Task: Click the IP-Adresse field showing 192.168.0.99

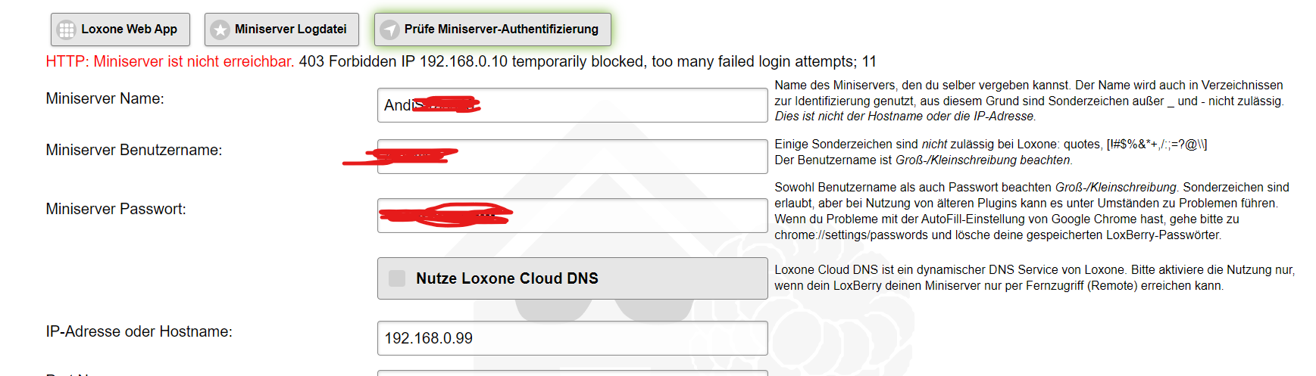Action: 572,338
